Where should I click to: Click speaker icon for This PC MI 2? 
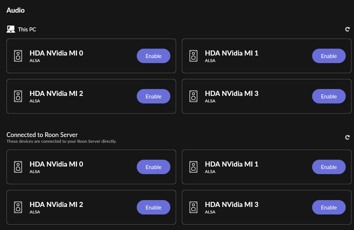pos(18,96)
